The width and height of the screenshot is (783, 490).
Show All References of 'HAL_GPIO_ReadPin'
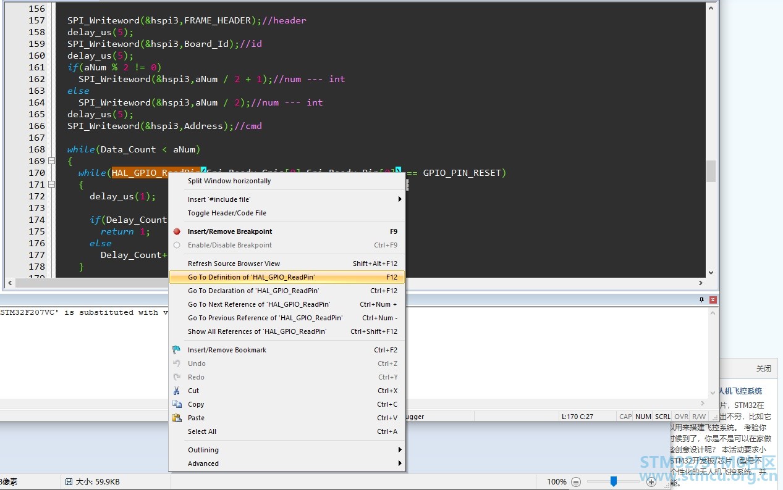[287, 331]
